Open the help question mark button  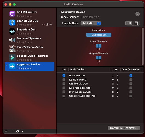[138, 14]
